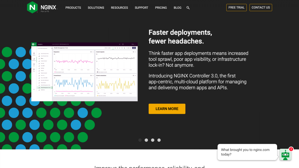This screenshot has height=168, width=299.
Task: Click the FREE TRIAL button
Action: (237, 7)
